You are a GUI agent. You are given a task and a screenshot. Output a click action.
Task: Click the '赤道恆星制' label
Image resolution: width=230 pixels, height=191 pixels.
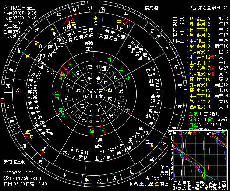click(x=14, y=162)
